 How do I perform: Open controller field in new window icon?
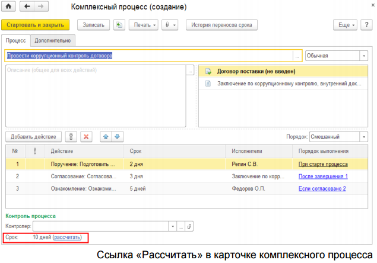tap(189, 226)
